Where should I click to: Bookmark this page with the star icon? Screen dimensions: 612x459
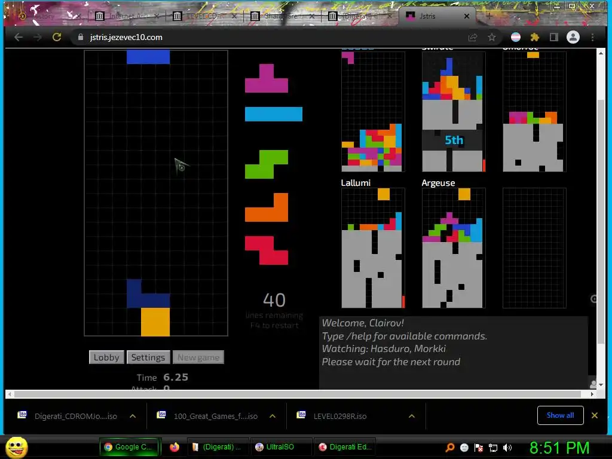491,37
